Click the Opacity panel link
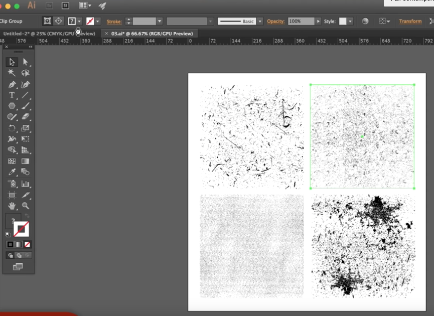This screenshot has height=316, width=434. [275, 22]
